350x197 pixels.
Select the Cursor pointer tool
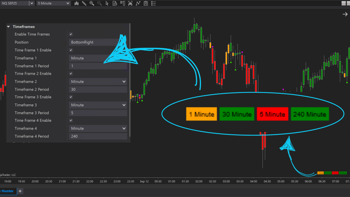[x=107, y=3]
